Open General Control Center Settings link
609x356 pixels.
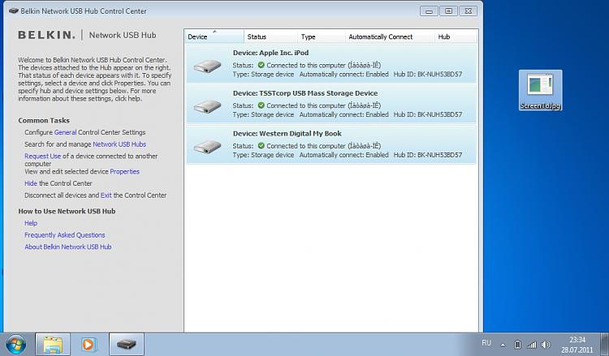[x=65, y=132]
